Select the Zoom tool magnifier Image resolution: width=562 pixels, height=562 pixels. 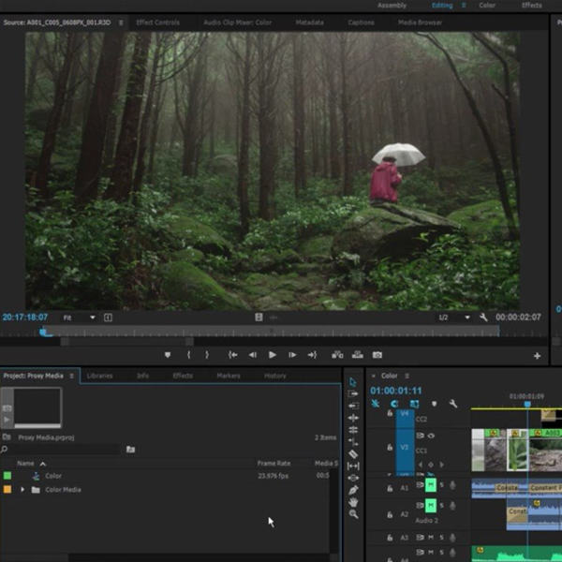point(353,514)
